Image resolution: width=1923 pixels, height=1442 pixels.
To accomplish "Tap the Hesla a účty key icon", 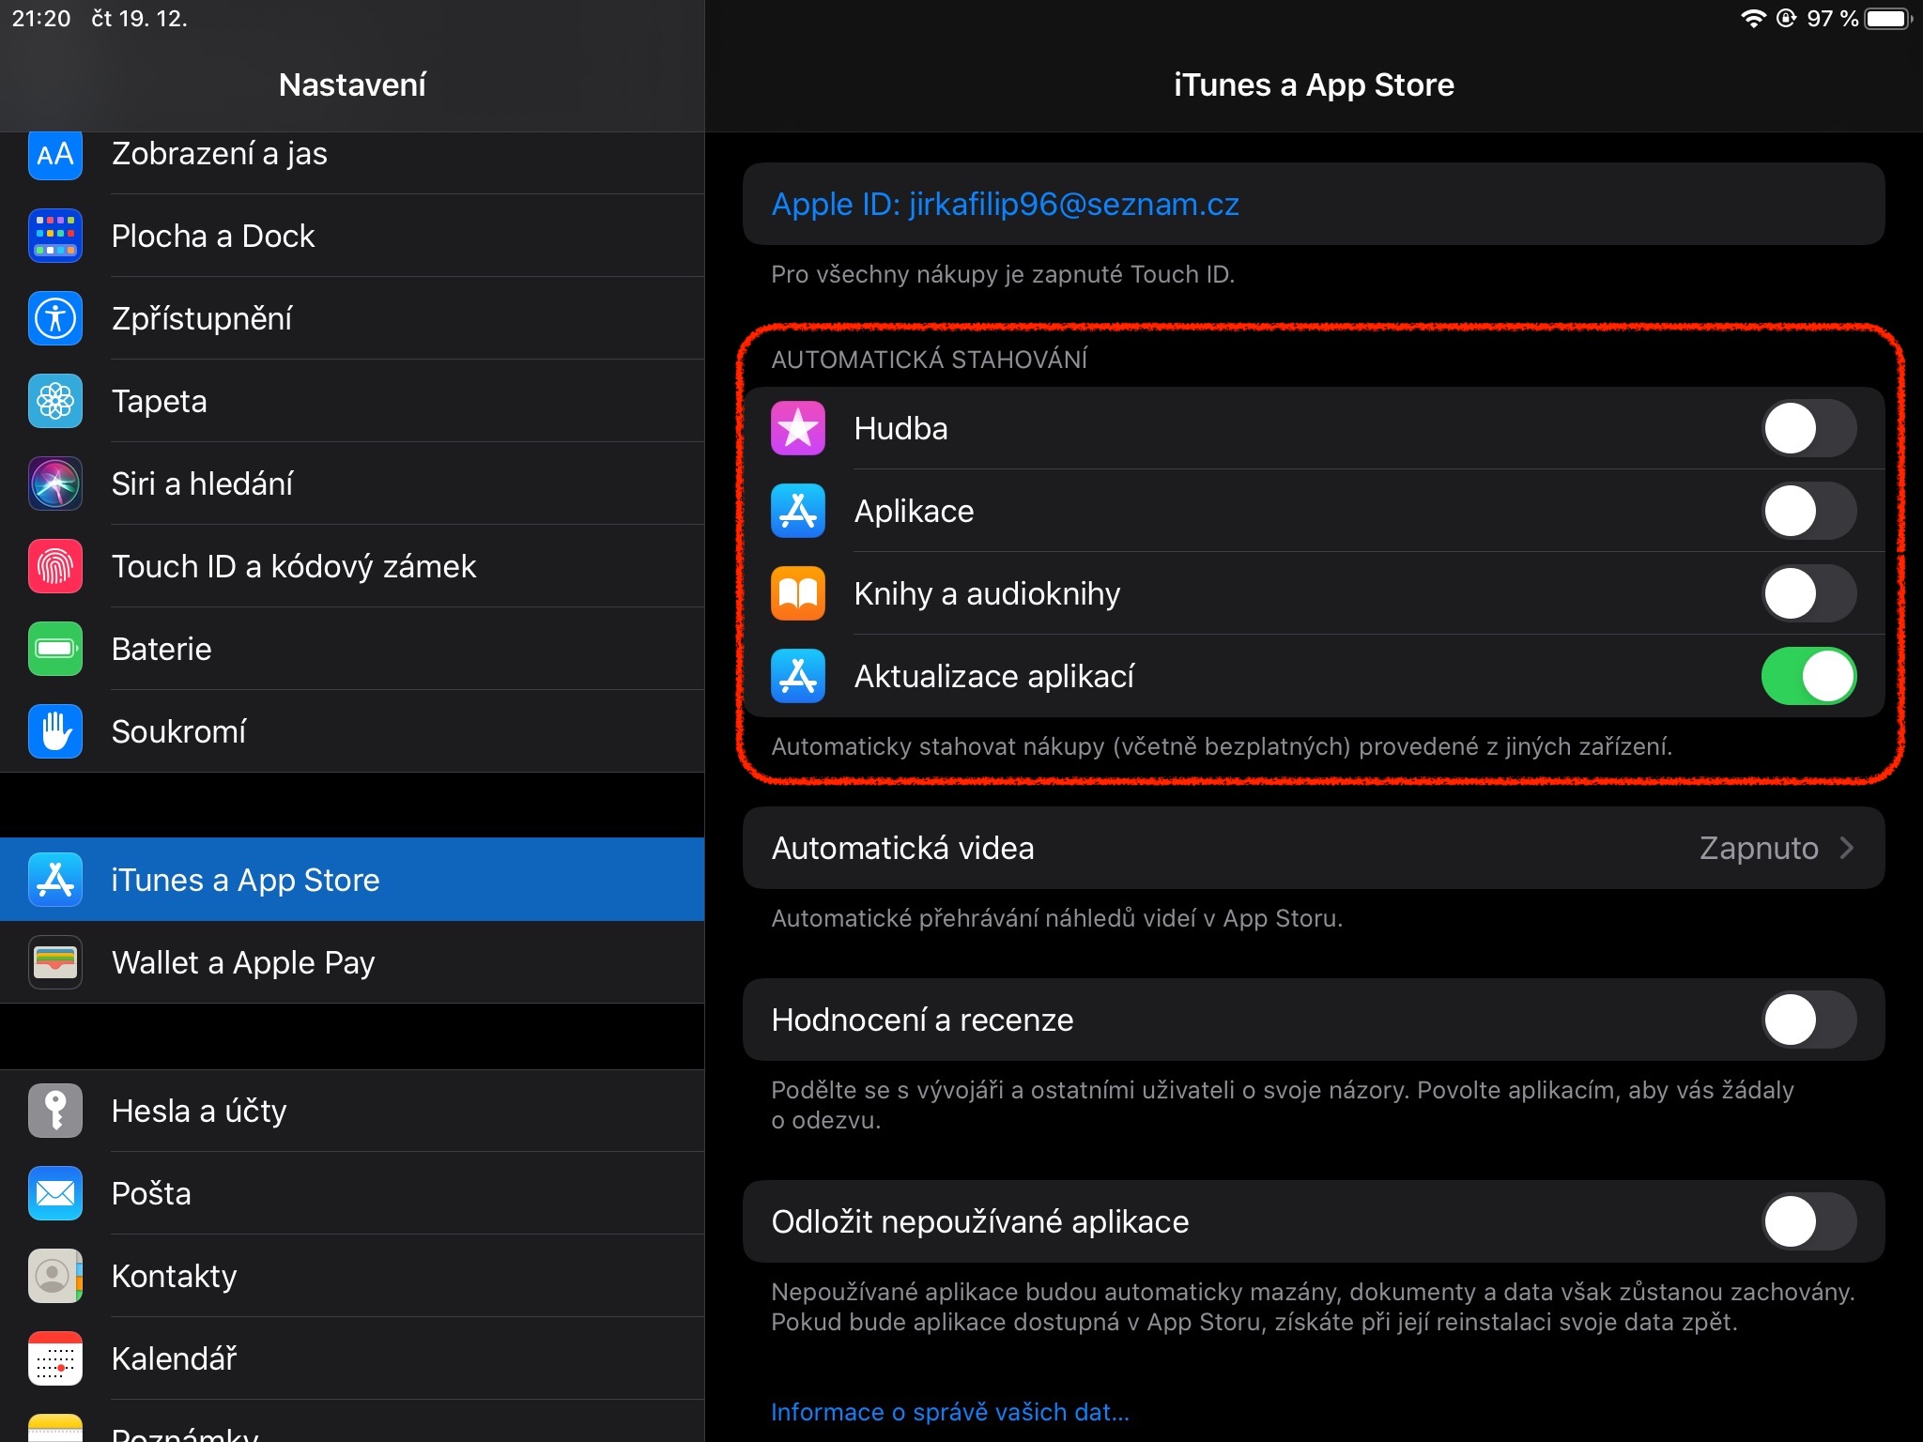I will pos(55,1111).
